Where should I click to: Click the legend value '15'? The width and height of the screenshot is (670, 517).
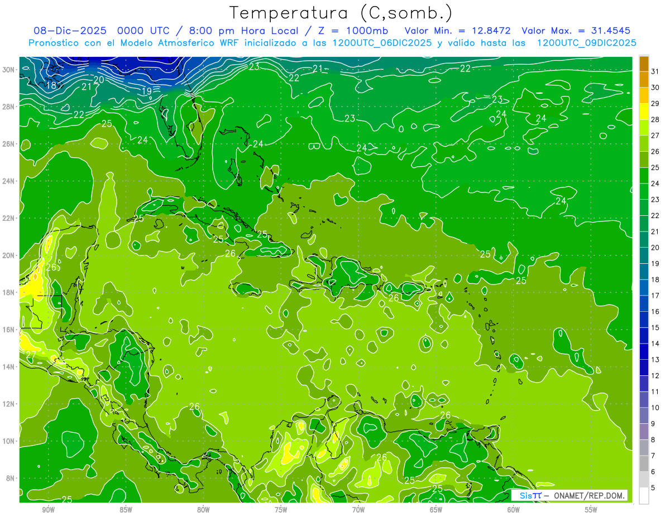(x=655, y=328)
